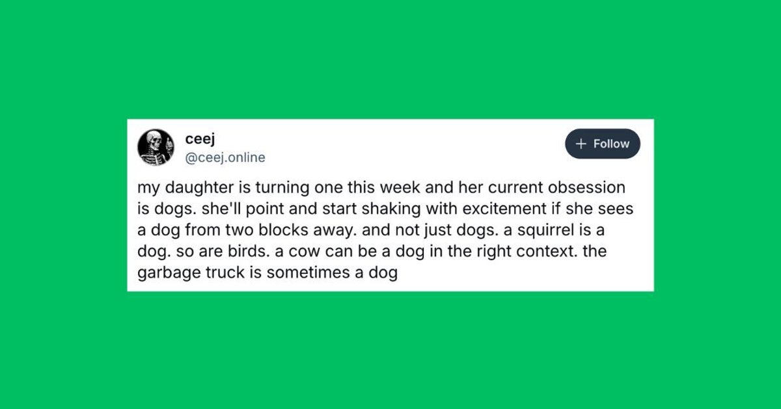Viewport: 781px width, 409px height.
Task: Open the @ceej.online handle link
Action: pyautogui.click(x=225, y=157)
